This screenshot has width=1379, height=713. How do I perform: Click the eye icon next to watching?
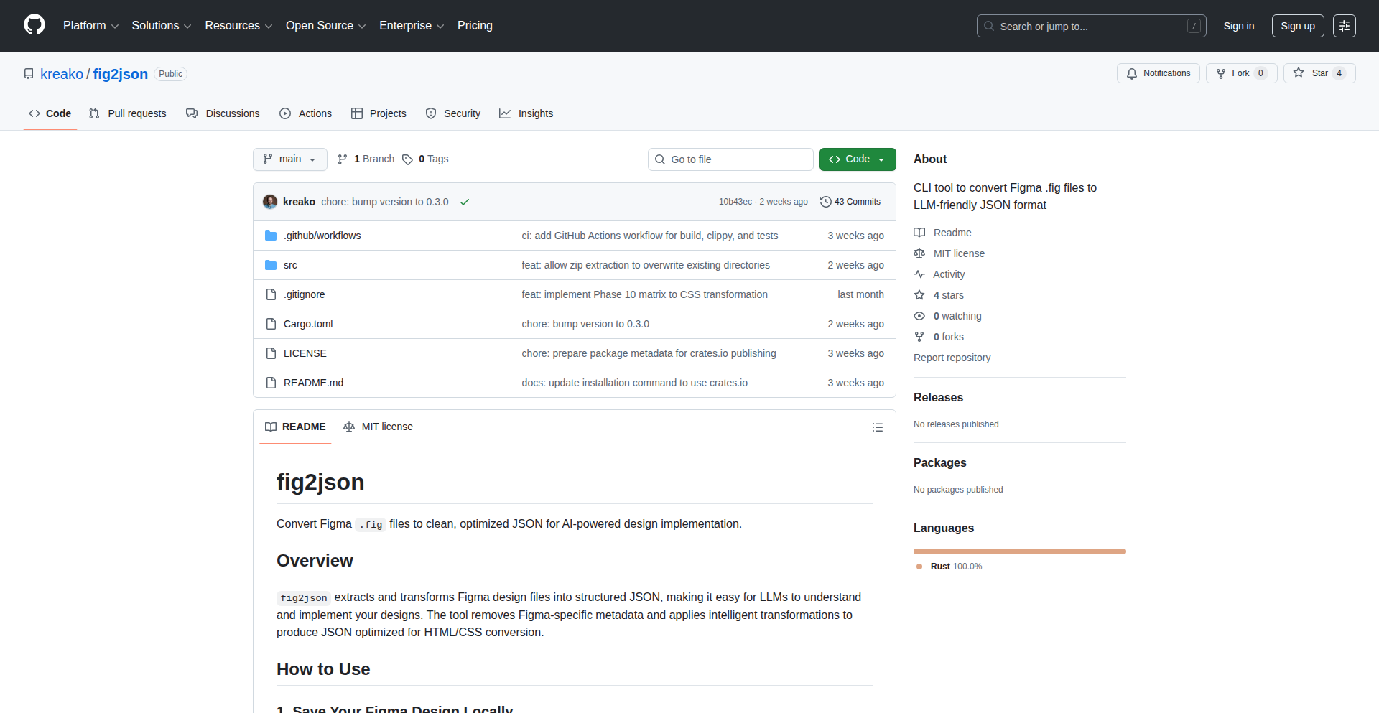point(919,316)
